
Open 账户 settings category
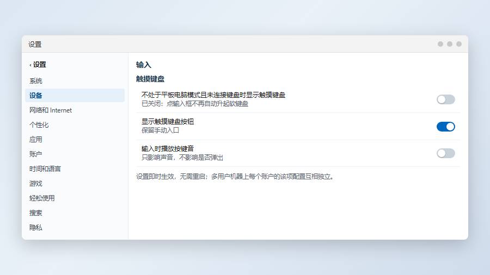75,154
